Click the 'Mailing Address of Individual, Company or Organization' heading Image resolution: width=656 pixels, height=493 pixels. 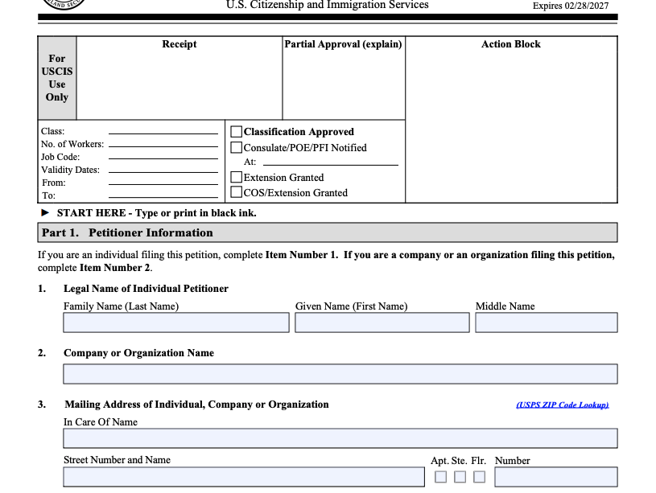(196, 405)
